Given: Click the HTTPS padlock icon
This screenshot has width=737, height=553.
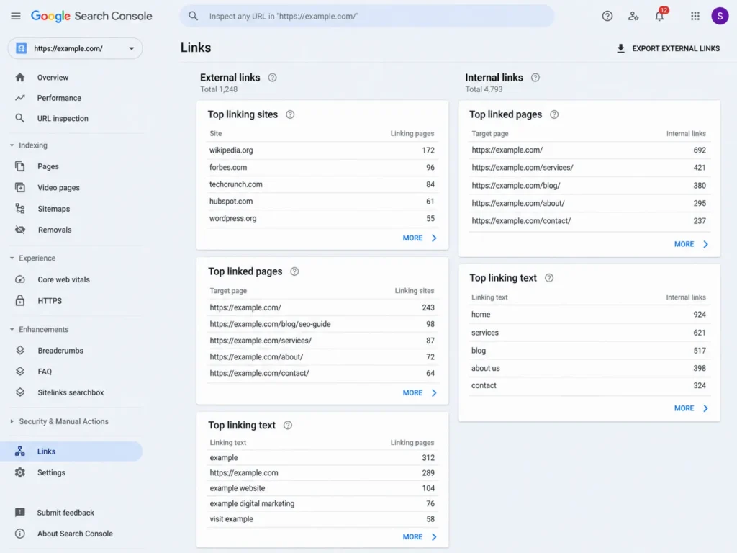Looking at the screenshot, I should point(19,300).
